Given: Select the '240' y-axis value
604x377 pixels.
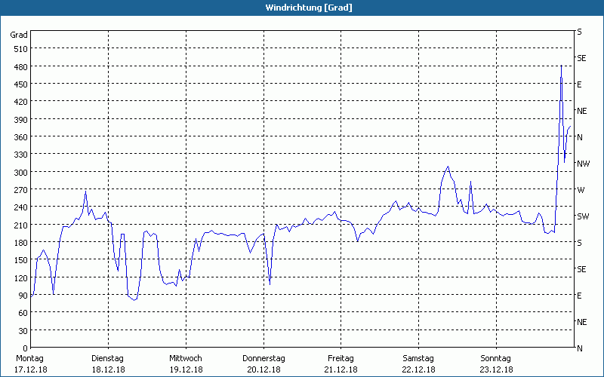Looking at the screenshot, I should (x=21, y=207).
